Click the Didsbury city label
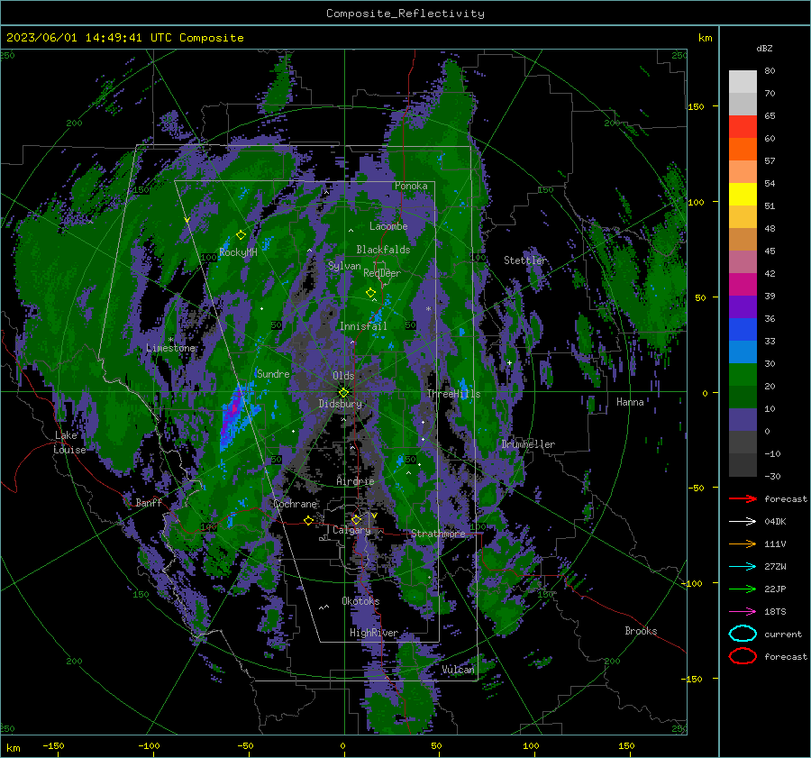Screen dimensions: 811x758 [341, 404]
